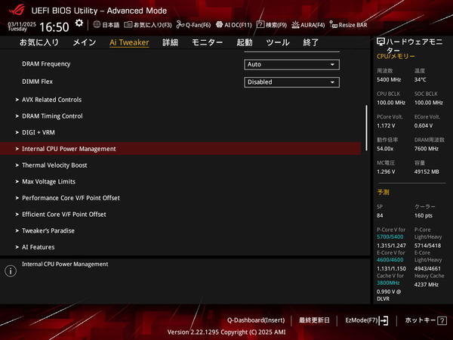Expand Tweaker's Paradise submenu

coord(48,230)
